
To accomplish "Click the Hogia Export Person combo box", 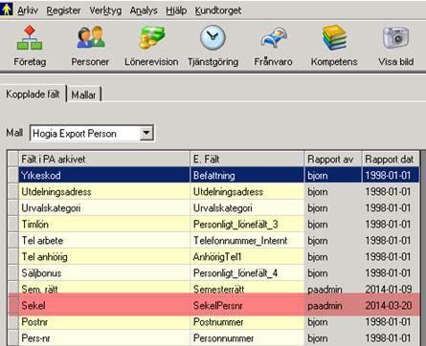I will pos(92,133).
